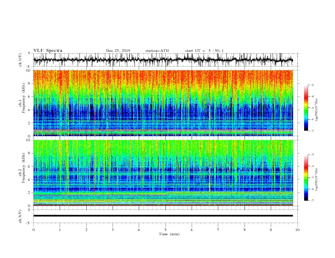Click the flat black ch.3 voltage trace
Image resolution: width=335 pixels, height=258 pixels.
163,216
